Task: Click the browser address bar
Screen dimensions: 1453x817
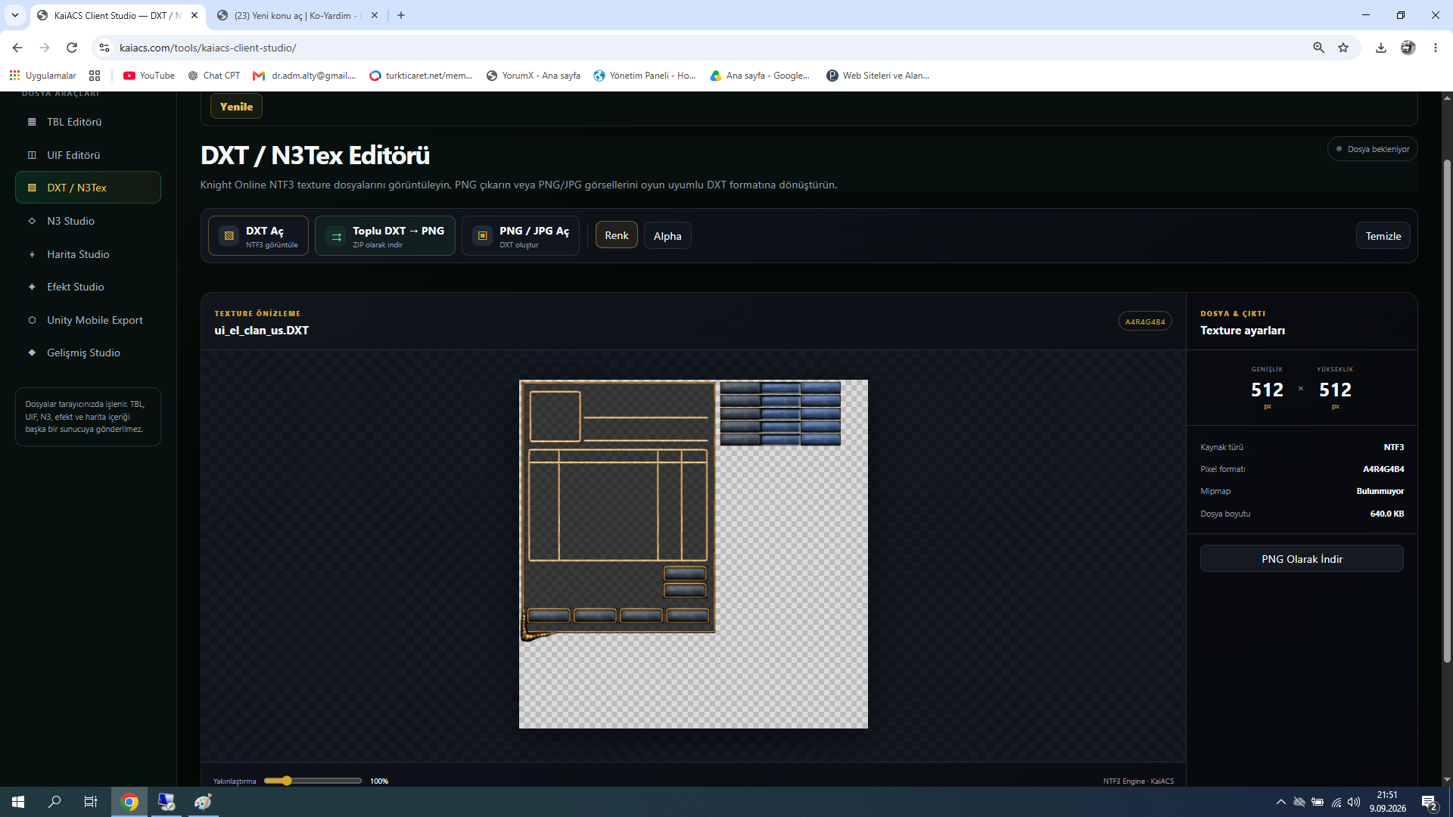Action: pos(711,48)
